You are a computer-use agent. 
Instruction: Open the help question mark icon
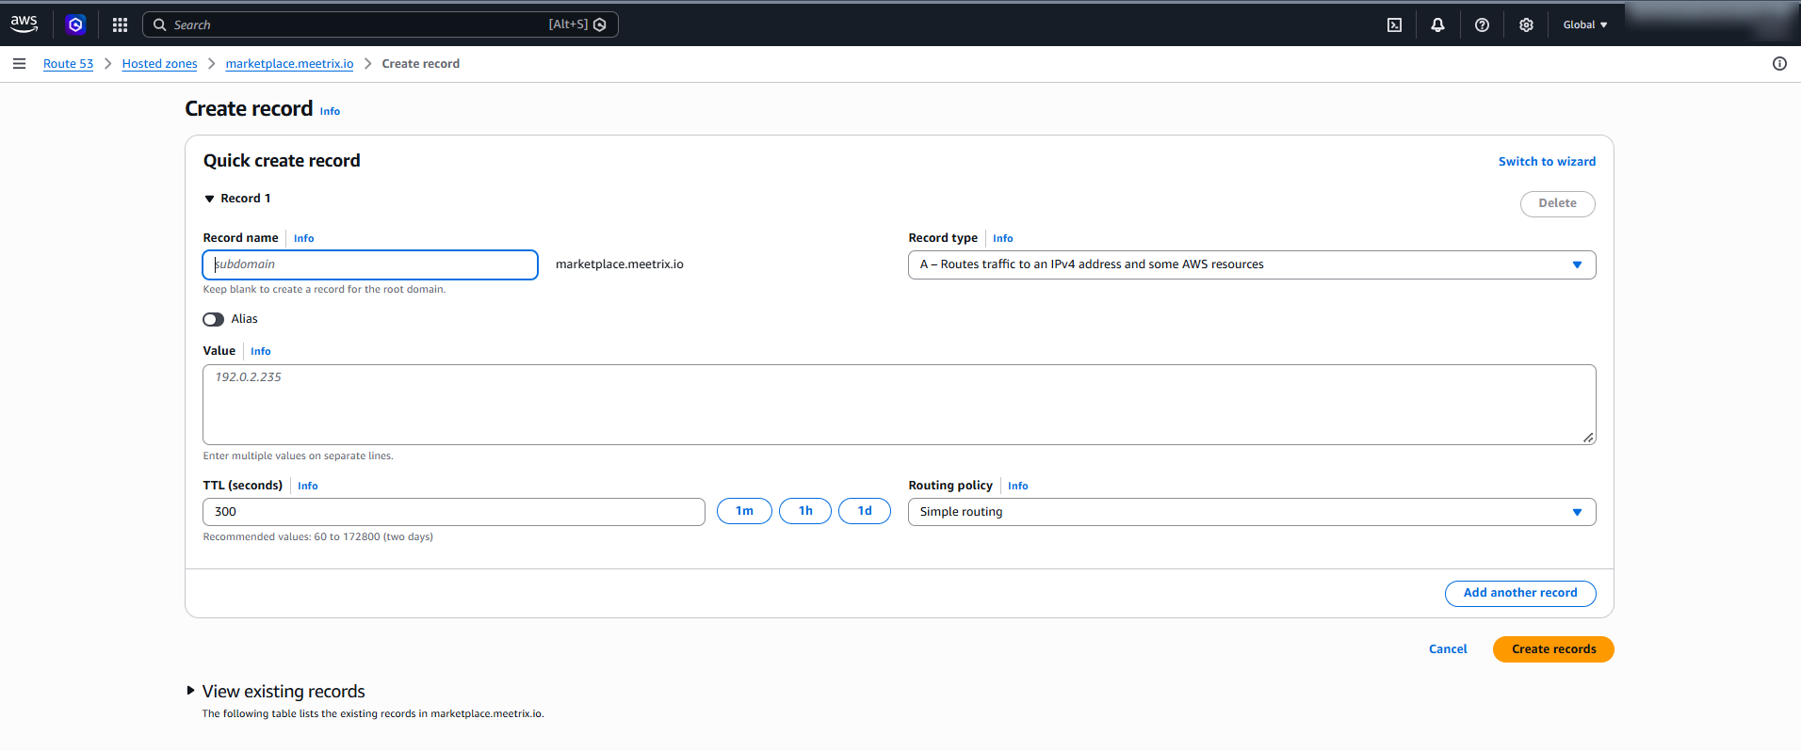(x=1482, y=25)
